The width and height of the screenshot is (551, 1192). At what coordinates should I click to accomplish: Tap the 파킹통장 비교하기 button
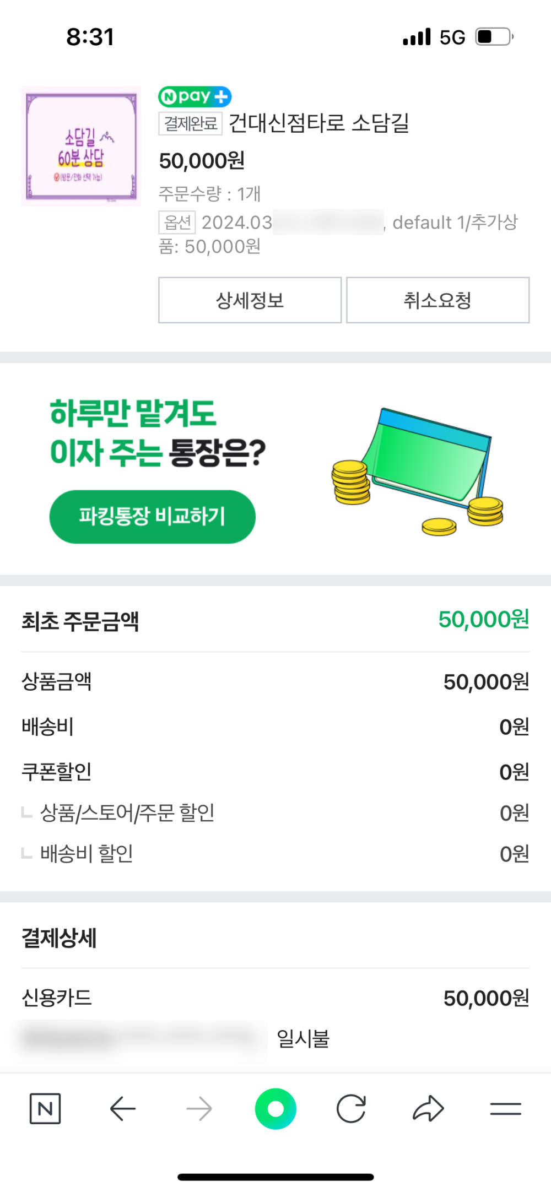(152, 517)
